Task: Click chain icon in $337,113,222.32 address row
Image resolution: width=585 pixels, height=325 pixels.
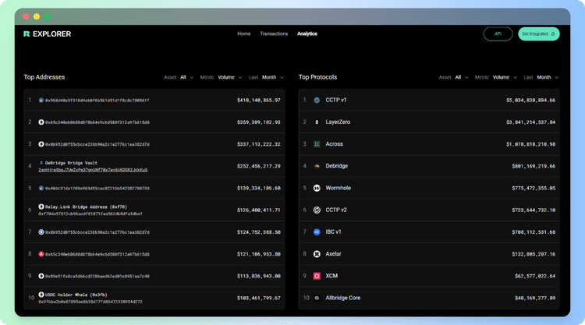Action: click(41, 144)
